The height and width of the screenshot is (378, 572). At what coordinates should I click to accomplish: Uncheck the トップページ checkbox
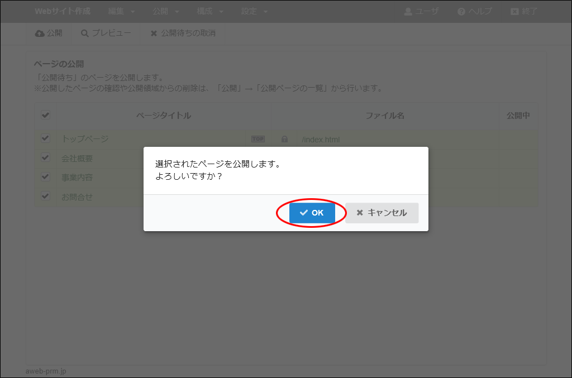click(46, 138)
